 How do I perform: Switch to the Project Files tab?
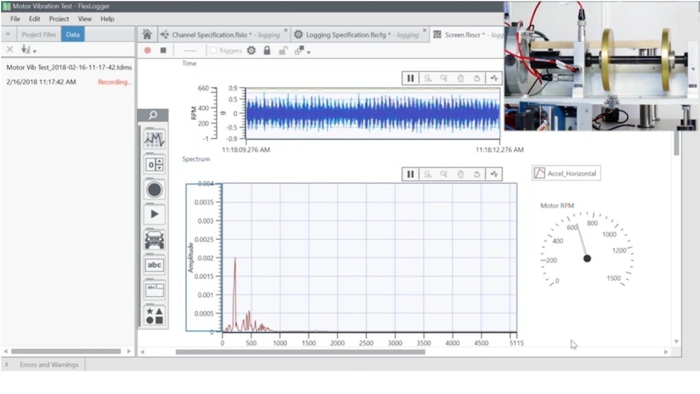click(x=38, y=34)
